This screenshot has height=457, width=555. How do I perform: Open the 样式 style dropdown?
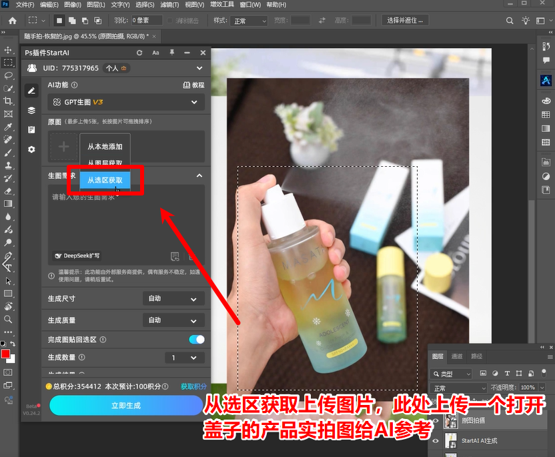(249, 21)
